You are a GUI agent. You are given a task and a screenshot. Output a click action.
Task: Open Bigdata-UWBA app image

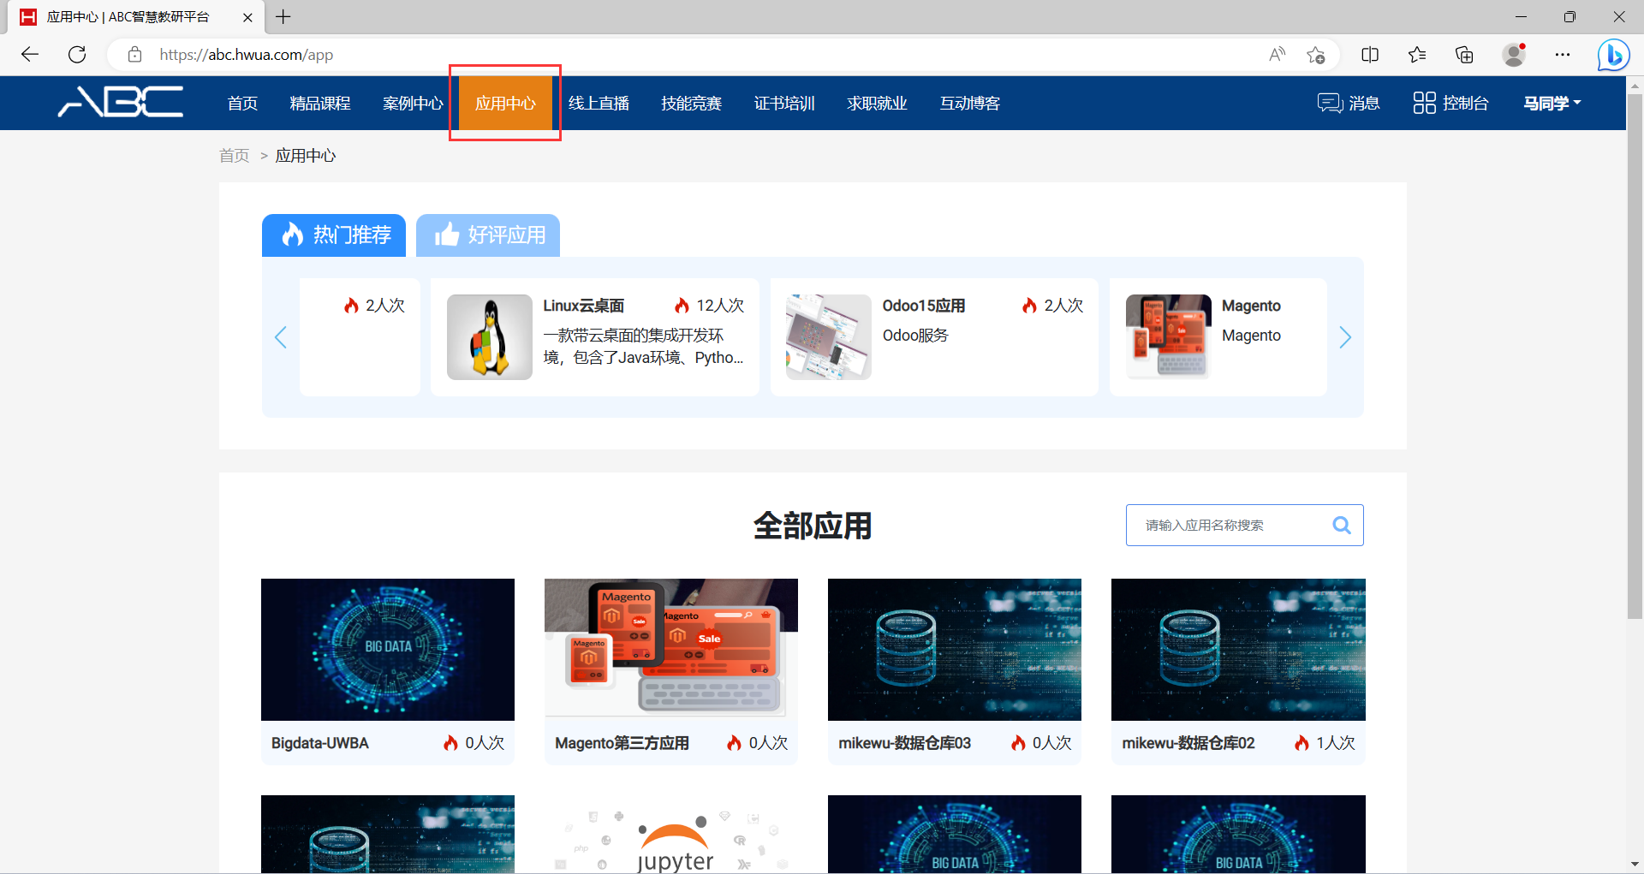[388, 650]
